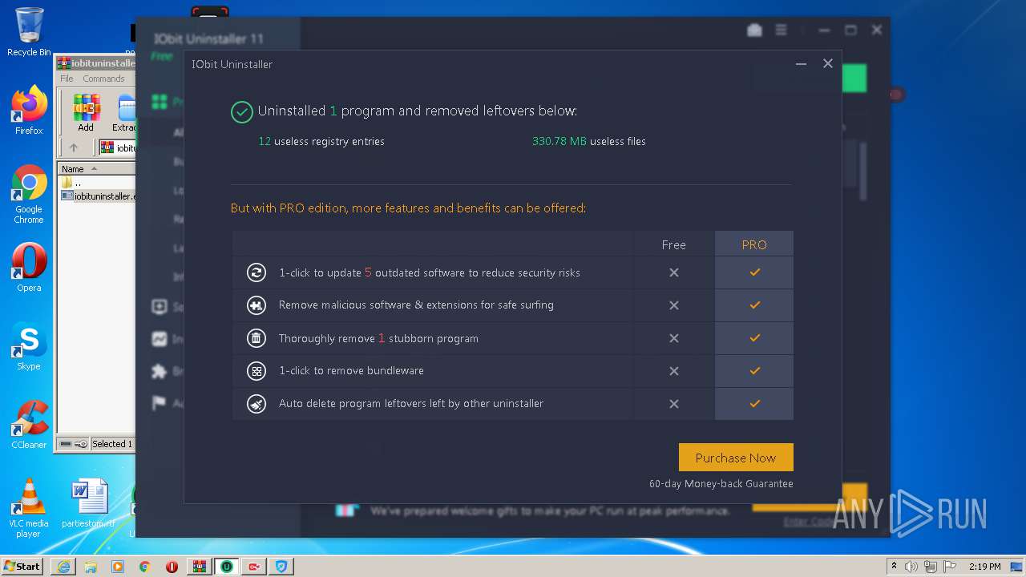Close the IObit Uninstaller results dialog

click(828, 63)
